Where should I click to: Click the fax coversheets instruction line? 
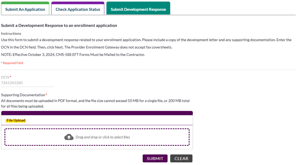pos(87,47)
